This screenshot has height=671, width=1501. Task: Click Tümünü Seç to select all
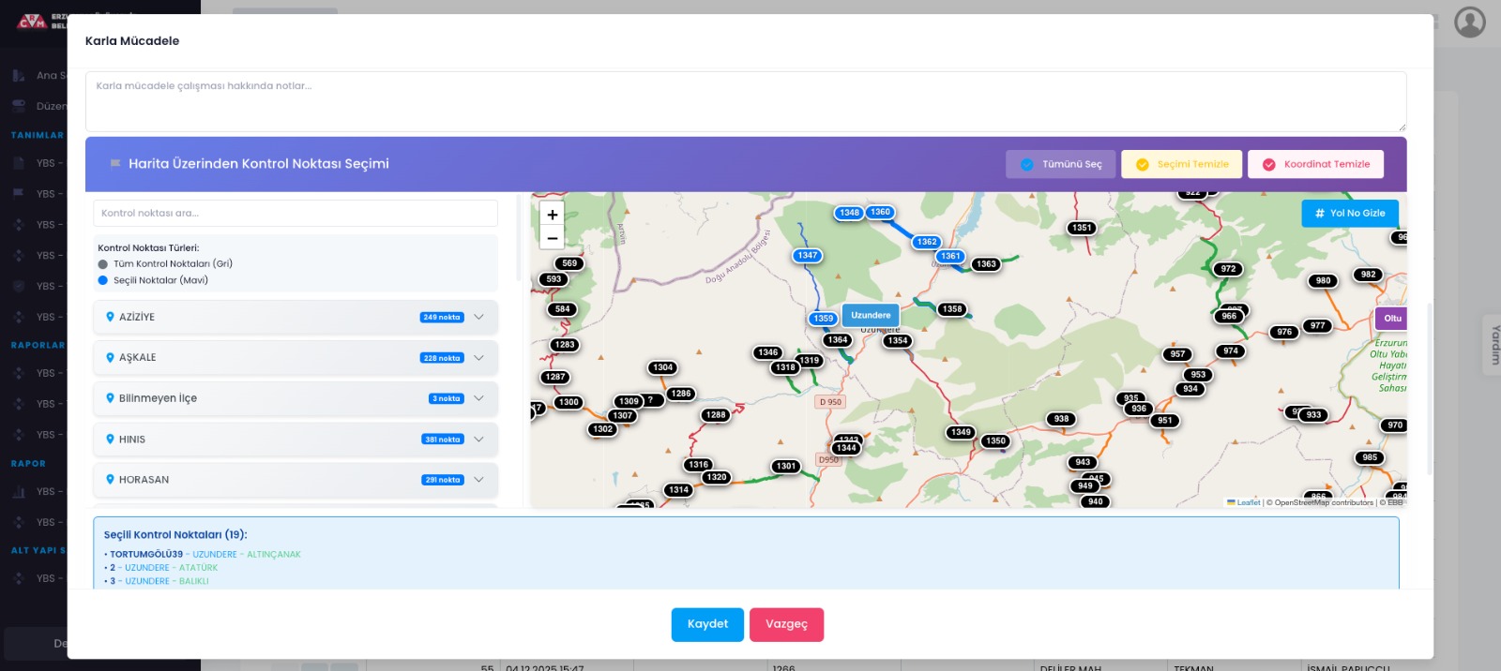pos(1061,164)
